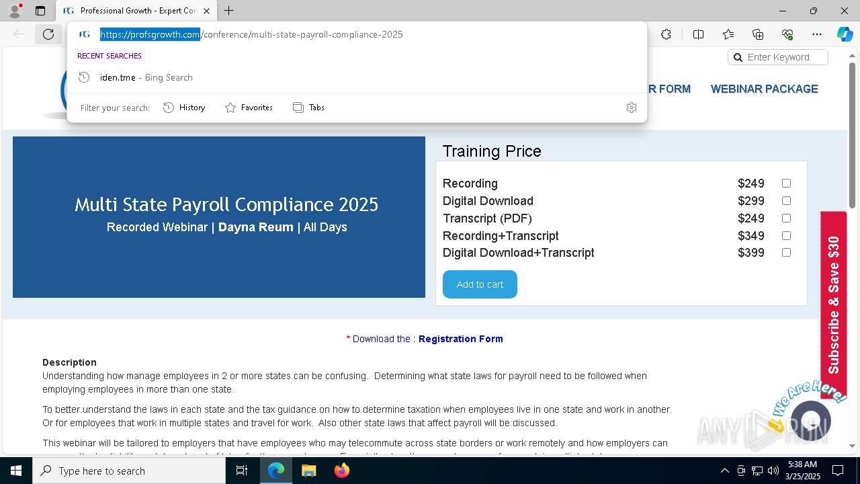Open the Windows notification center icon
The height and width of the screenshot is (484, 860).
tap(838, 471)
